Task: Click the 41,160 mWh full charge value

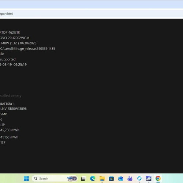Action: (9, 137)
